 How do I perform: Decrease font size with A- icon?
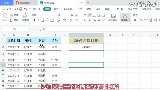[x=77, y=15]
